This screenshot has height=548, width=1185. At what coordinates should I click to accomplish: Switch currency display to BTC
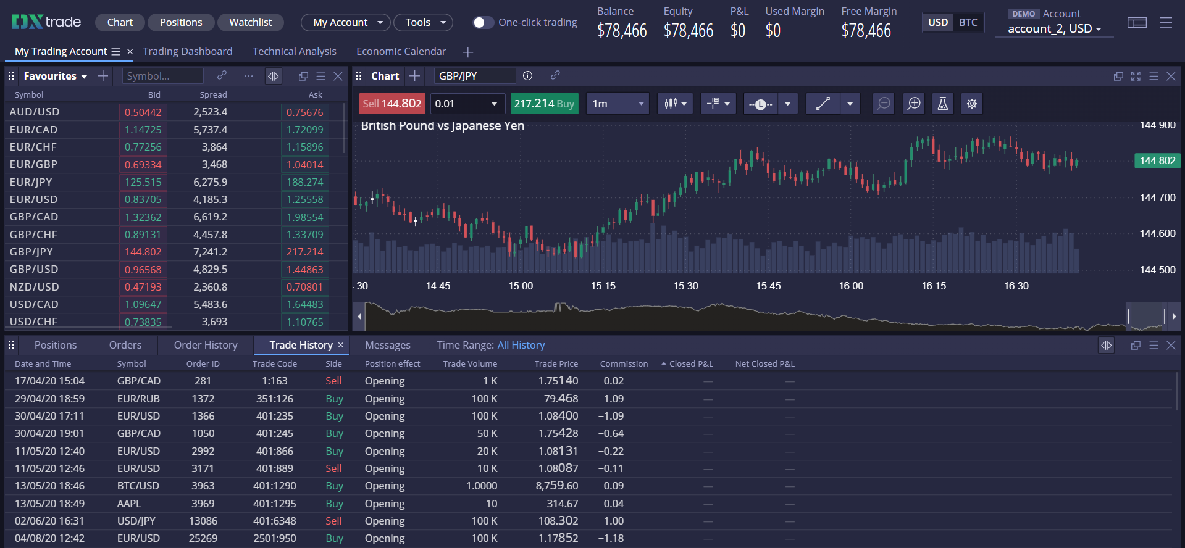(968, 23)
